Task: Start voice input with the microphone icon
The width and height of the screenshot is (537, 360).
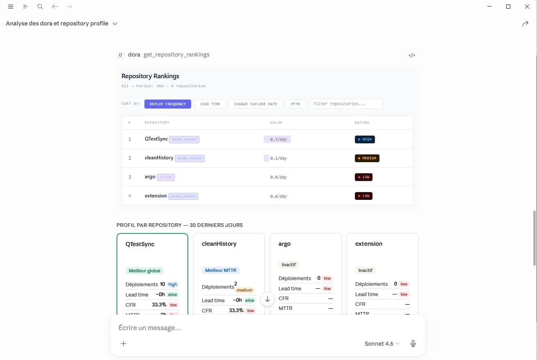Action: point(413,344)
